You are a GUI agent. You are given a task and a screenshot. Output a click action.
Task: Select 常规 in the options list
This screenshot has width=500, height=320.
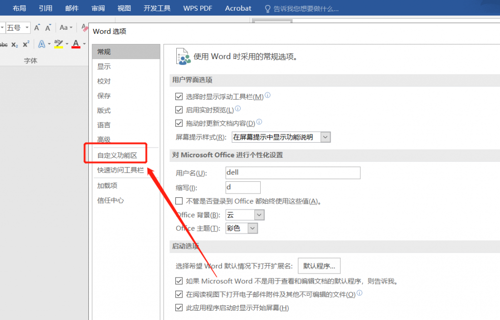126,52
